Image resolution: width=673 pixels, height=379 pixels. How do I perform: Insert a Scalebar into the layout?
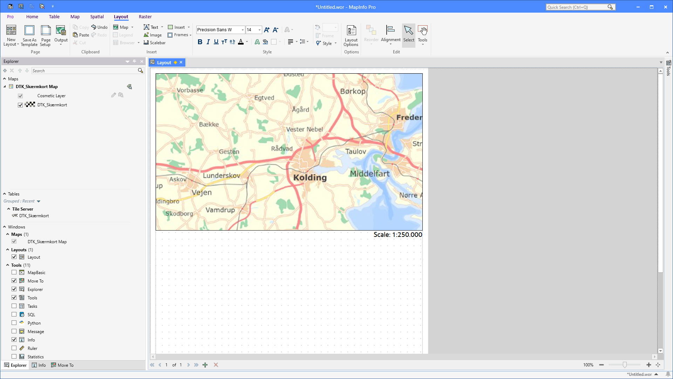pos(155,42)
